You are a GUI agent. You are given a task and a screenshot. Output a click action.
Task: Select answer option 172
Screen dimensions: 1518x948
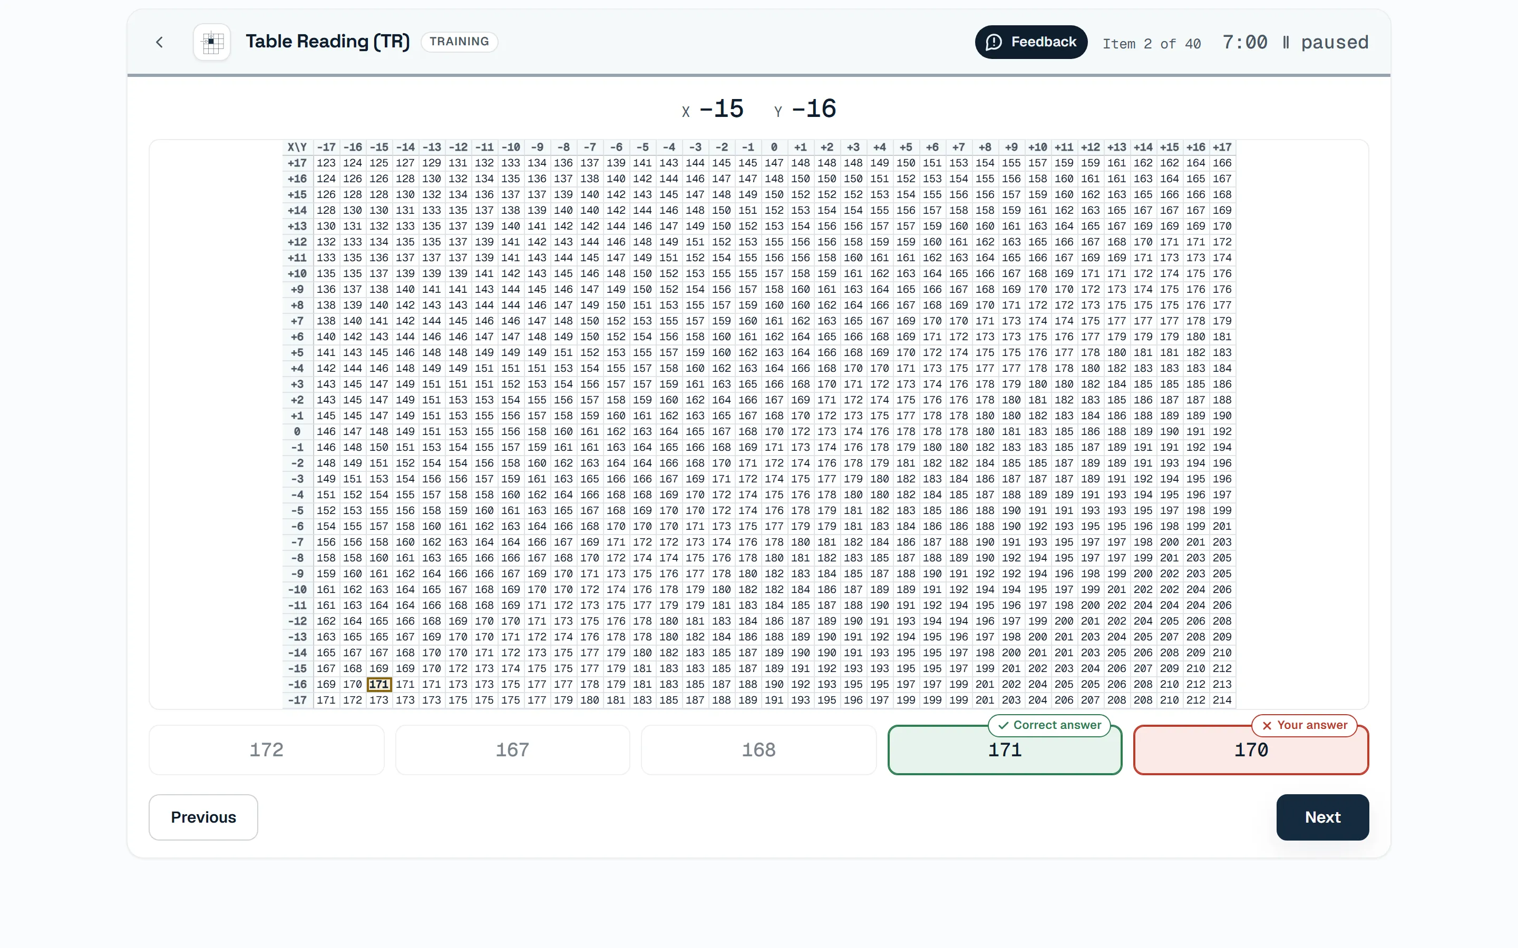coord(267,750)
